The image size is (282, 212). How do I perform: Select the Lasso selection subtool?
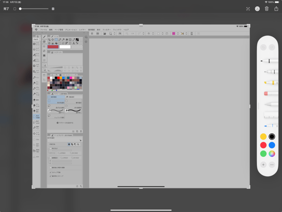click(x=56, y=106)
